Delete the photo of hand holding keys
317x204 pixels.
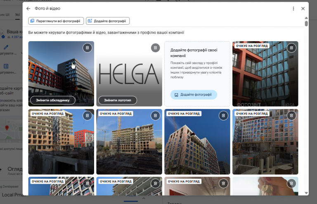(x=291, y=183)
